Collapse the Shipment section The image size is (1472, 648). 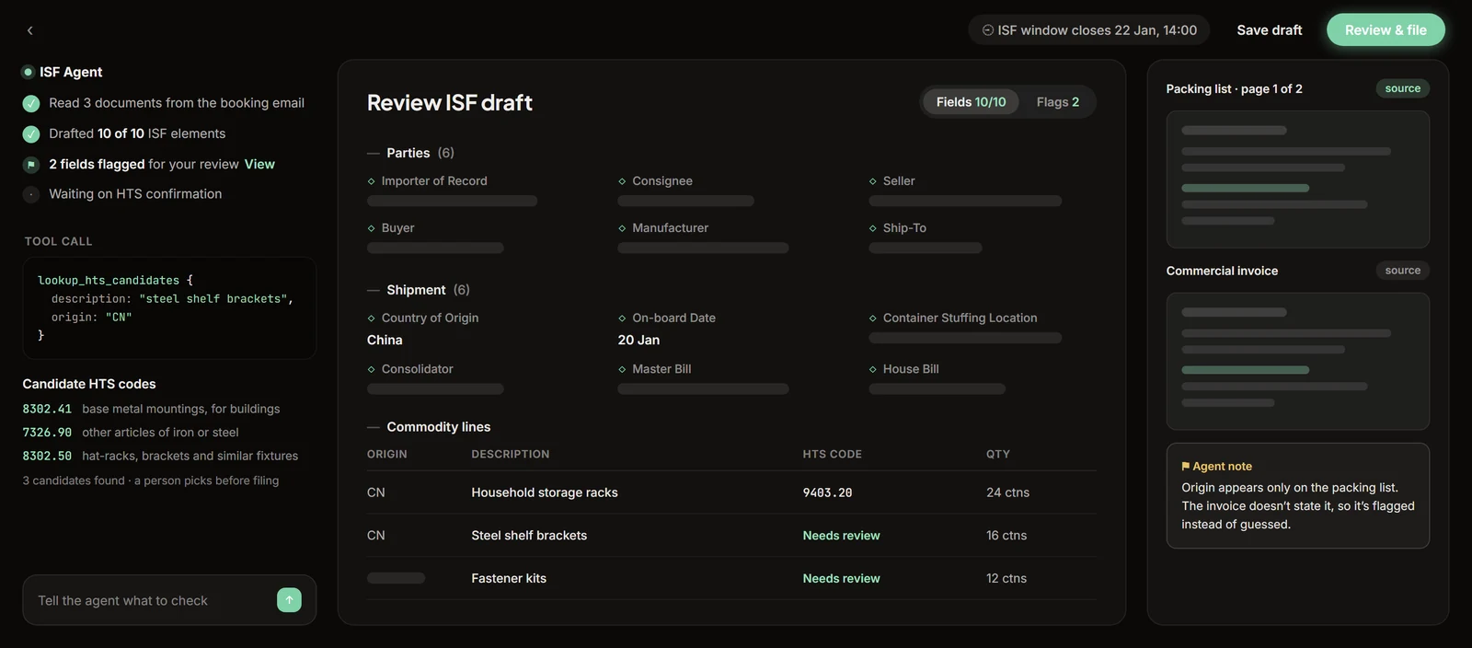[373, 290]
